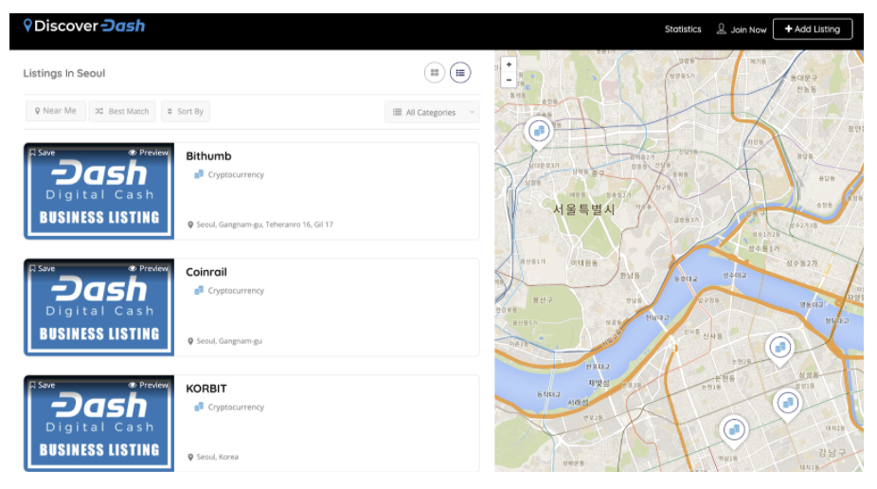The height and width of the screenshot is (489, 877).
Task: Click the southernmost map marker pin
Action: [x=733, y=432]
